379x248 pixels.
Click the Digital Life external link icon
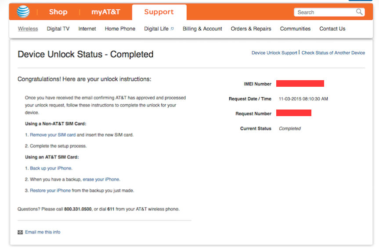click(x=172, y=28)
